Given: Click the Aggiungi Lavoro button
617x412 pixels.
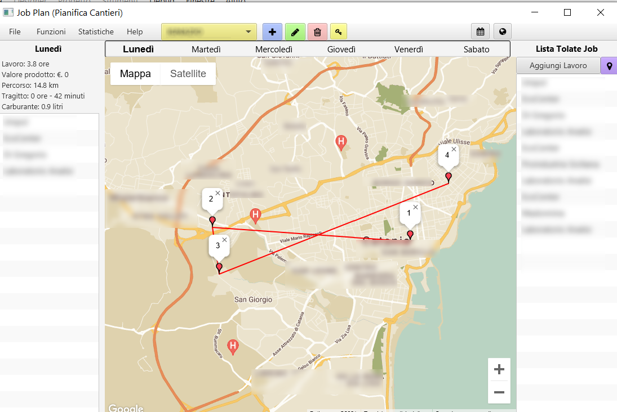Looking at the screenshot, I should pyautogui.click(x=558, y=66).
